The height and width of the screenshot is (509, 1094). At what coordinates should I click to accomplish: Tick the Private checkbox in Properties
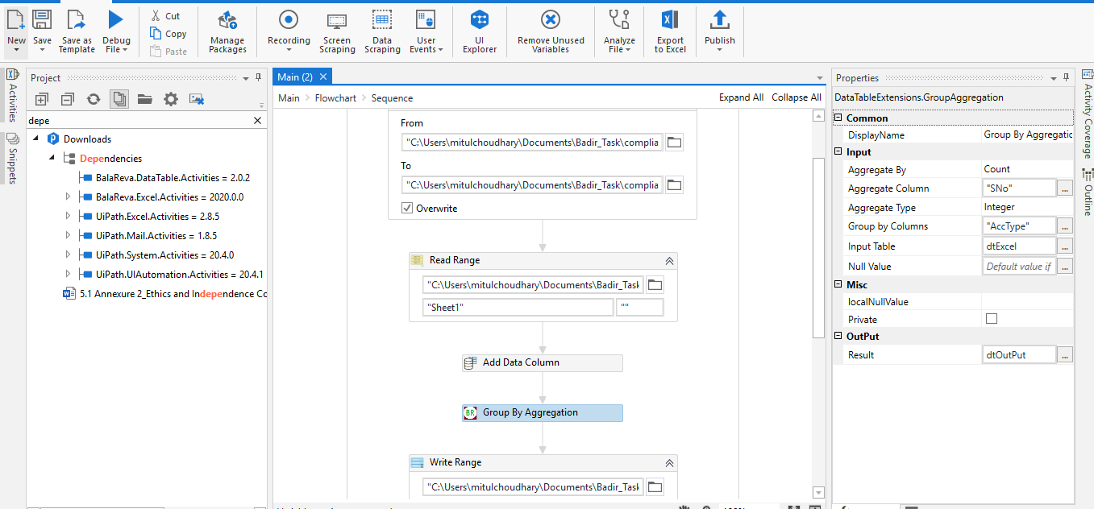point(992,319)
